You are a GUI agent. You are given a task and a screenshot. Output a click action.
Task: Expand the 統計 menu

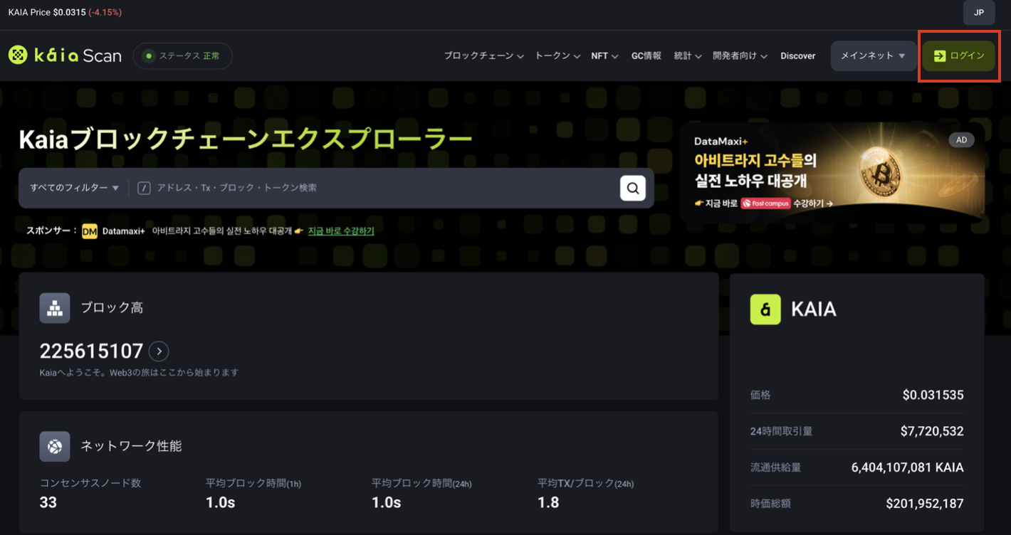(688, 55)
